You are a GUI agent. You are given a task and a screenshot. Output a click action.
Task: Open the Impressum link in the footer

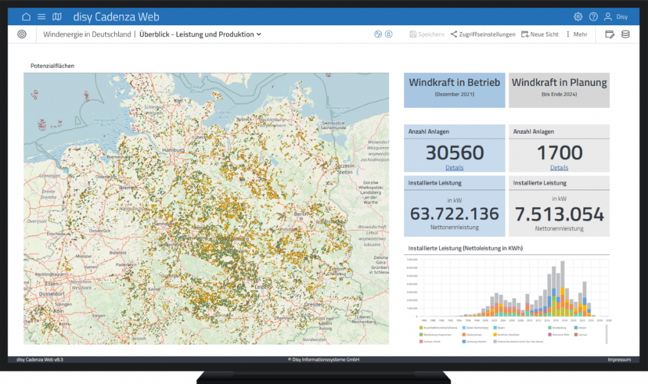point(619,359)
